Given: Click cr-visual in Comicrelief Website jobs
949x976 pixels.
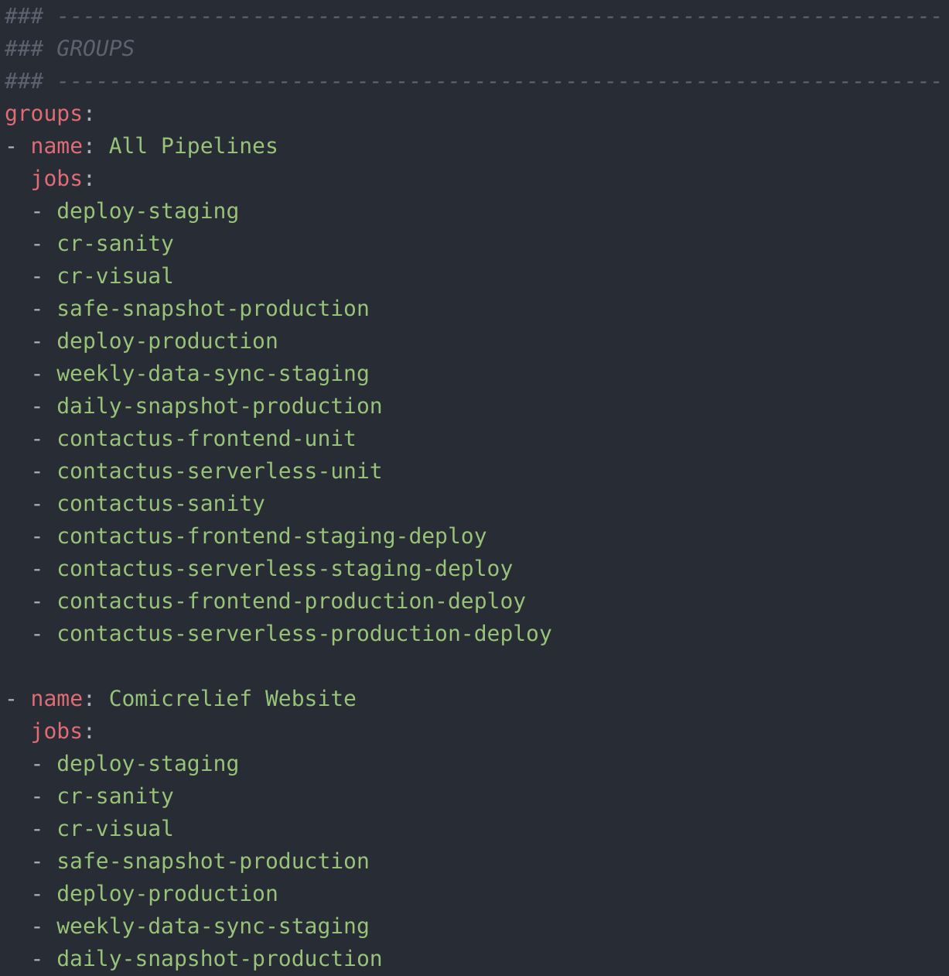Looking at the screenshot, I should pos(115,829).
